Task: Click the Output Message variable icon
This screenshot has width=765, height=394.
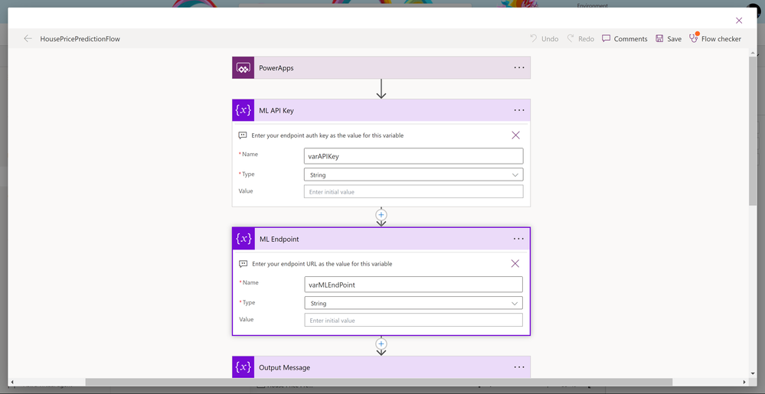Action: coord(243,366)
